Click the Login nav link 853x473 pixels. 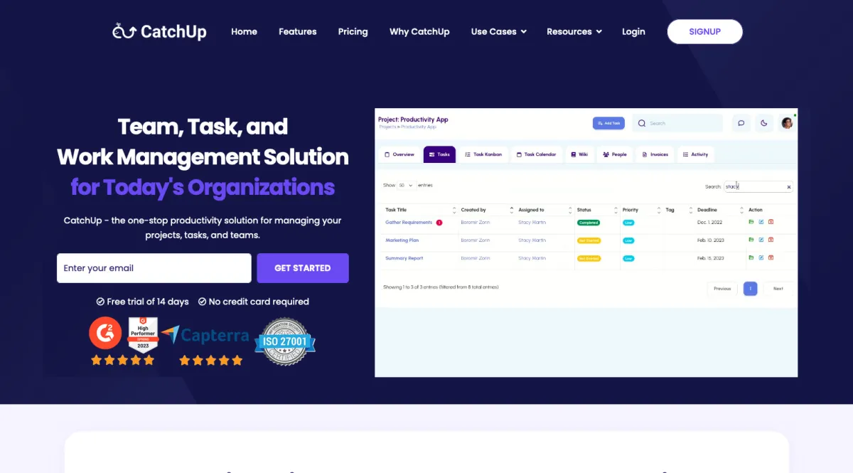(x=633, y=31)
